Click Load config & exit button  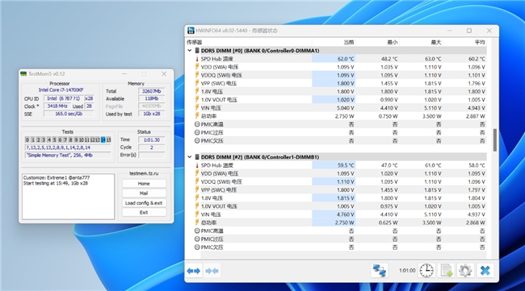pyautogui.click(x=144, y=203)
